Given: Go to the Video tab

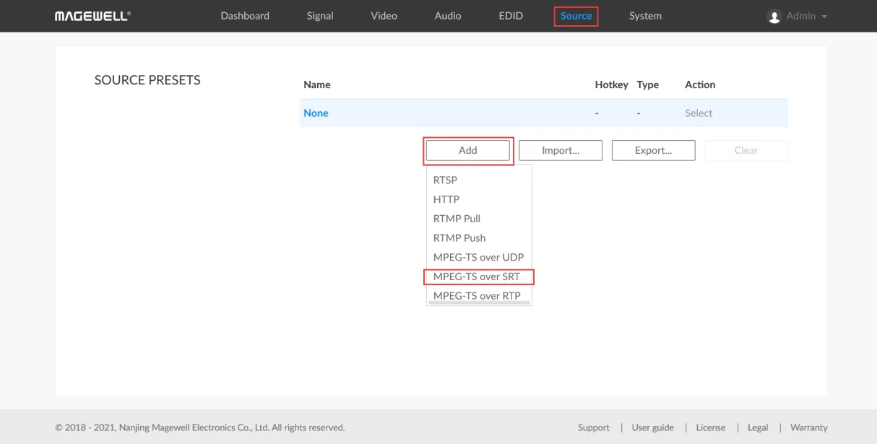Looking at the screenshot, I should pos(384,16).
